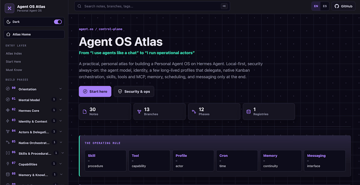Click the count badge beside Hermes Core
This screenshot has height=185, width=360.
click(54, 110)
